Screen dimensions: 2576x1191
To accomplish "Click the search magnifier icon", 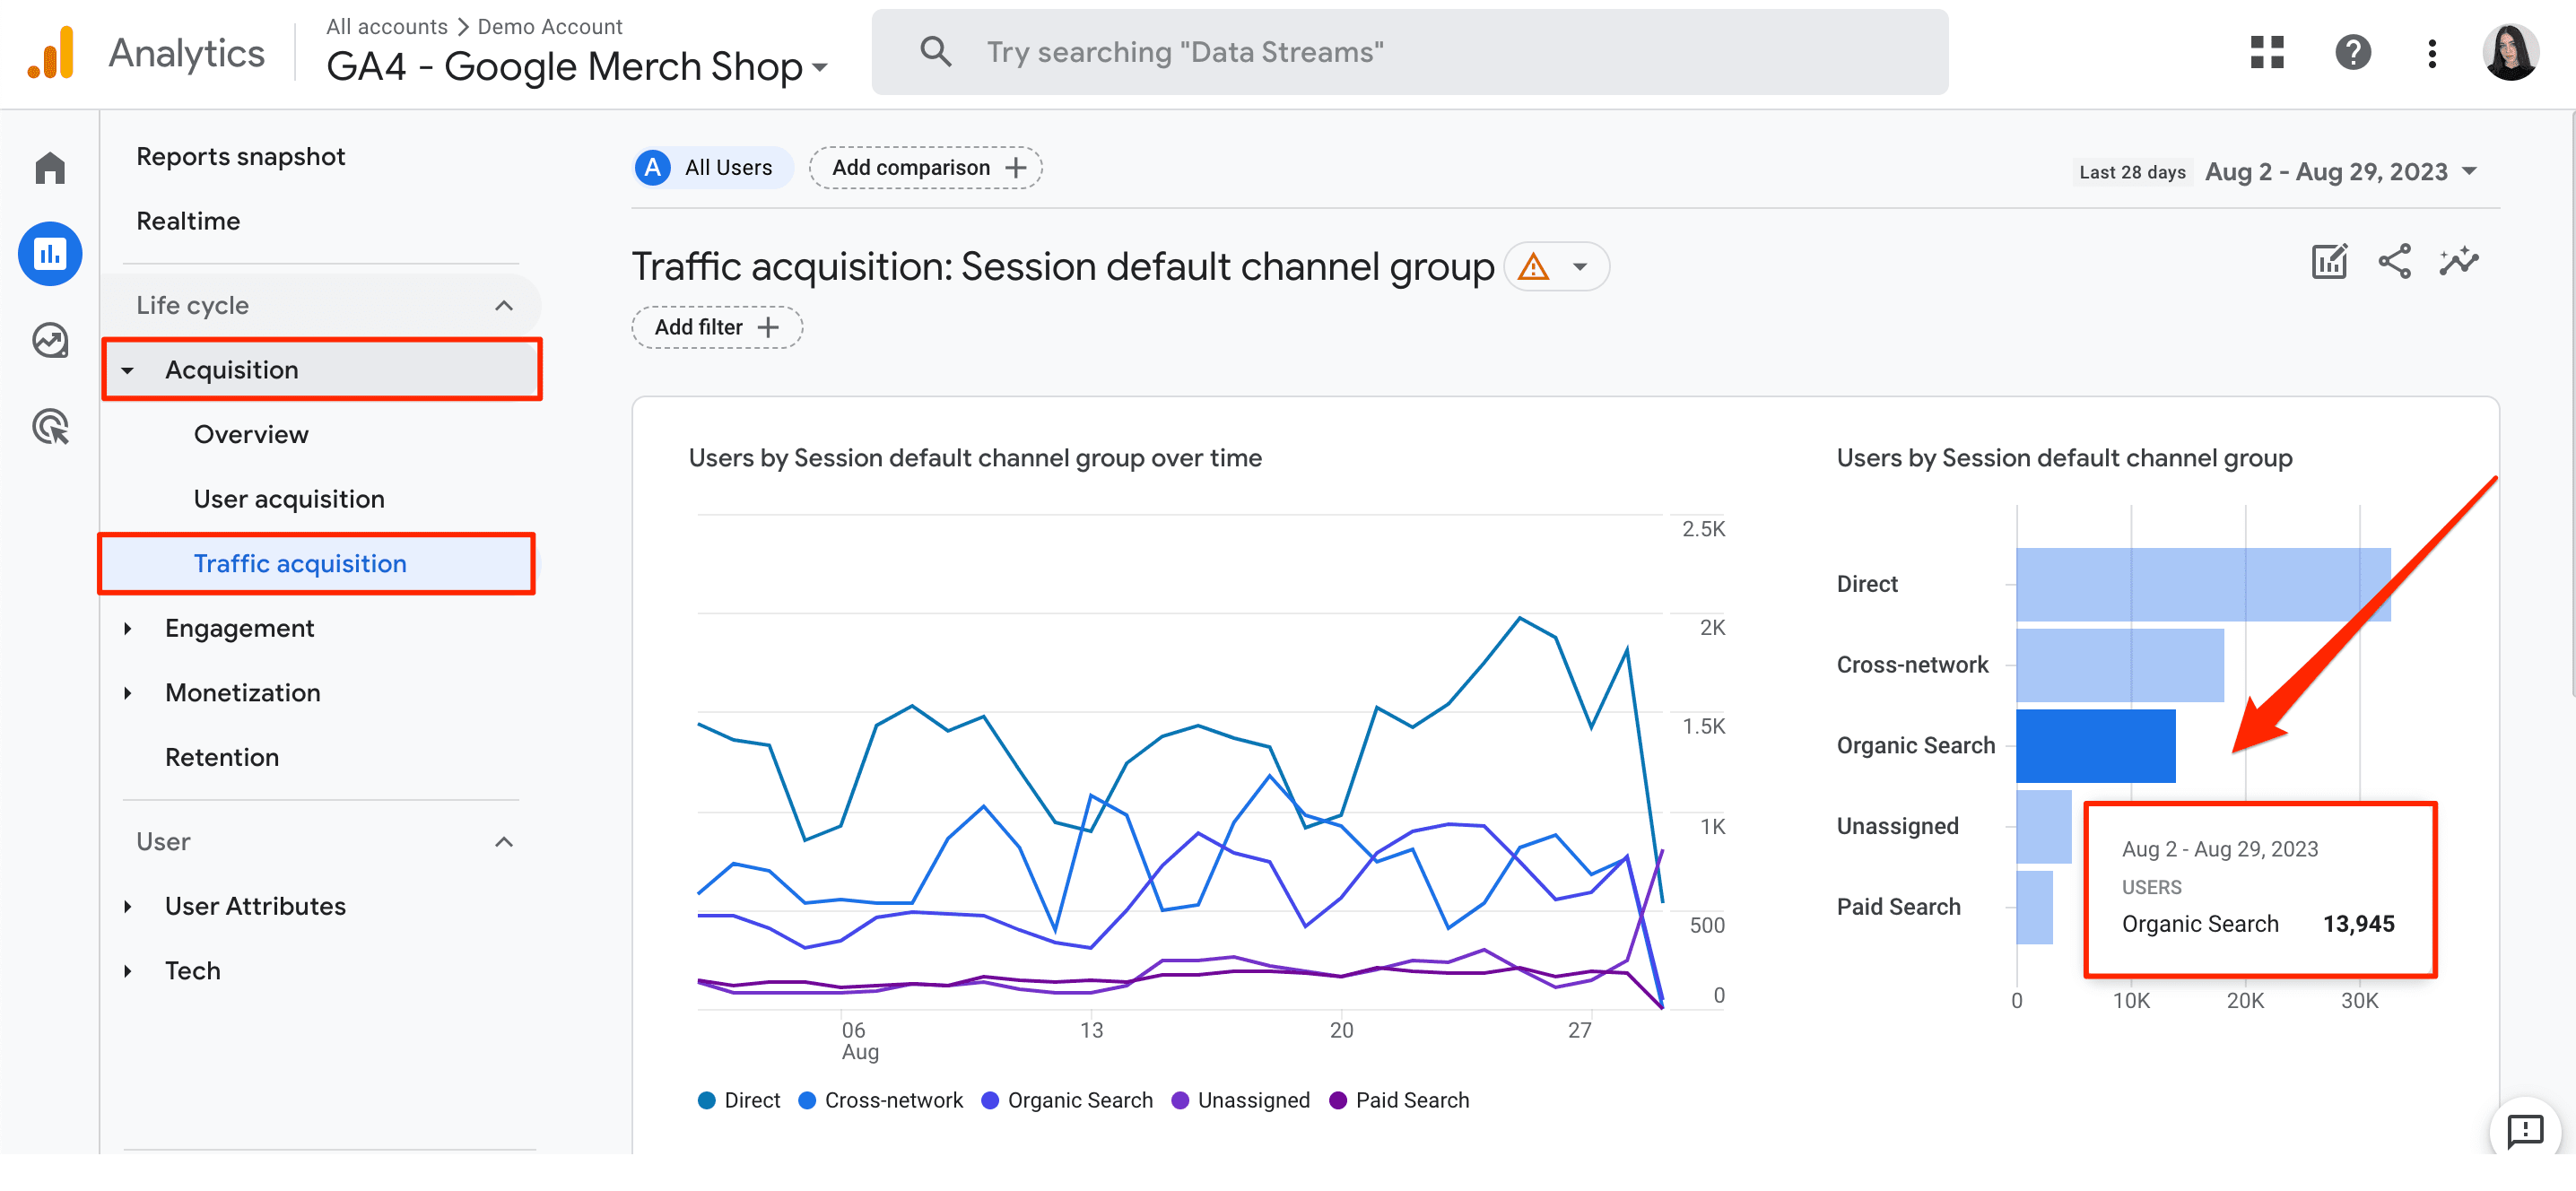I will (x=935, y=52).
